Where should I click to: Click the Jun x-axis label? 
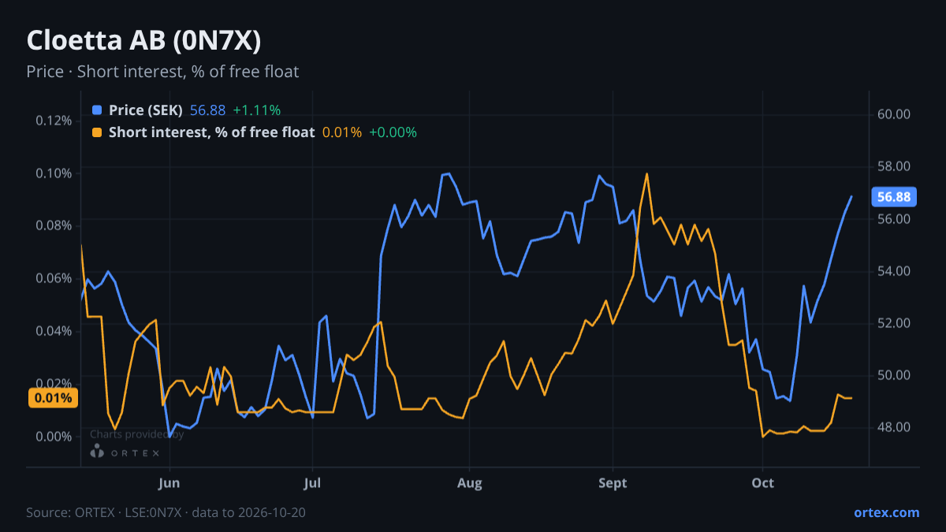[x=169, y=482]
